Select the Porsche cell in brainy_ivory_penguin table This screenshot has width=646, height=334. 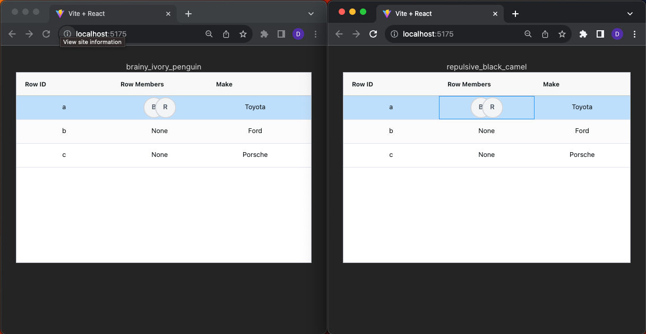tap(255, 155)
